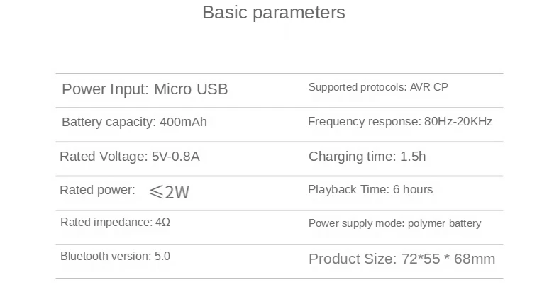Click Supported protocols: AVR CP entry
The width and height of the screenshot is (559, 304).
(378, 87)
